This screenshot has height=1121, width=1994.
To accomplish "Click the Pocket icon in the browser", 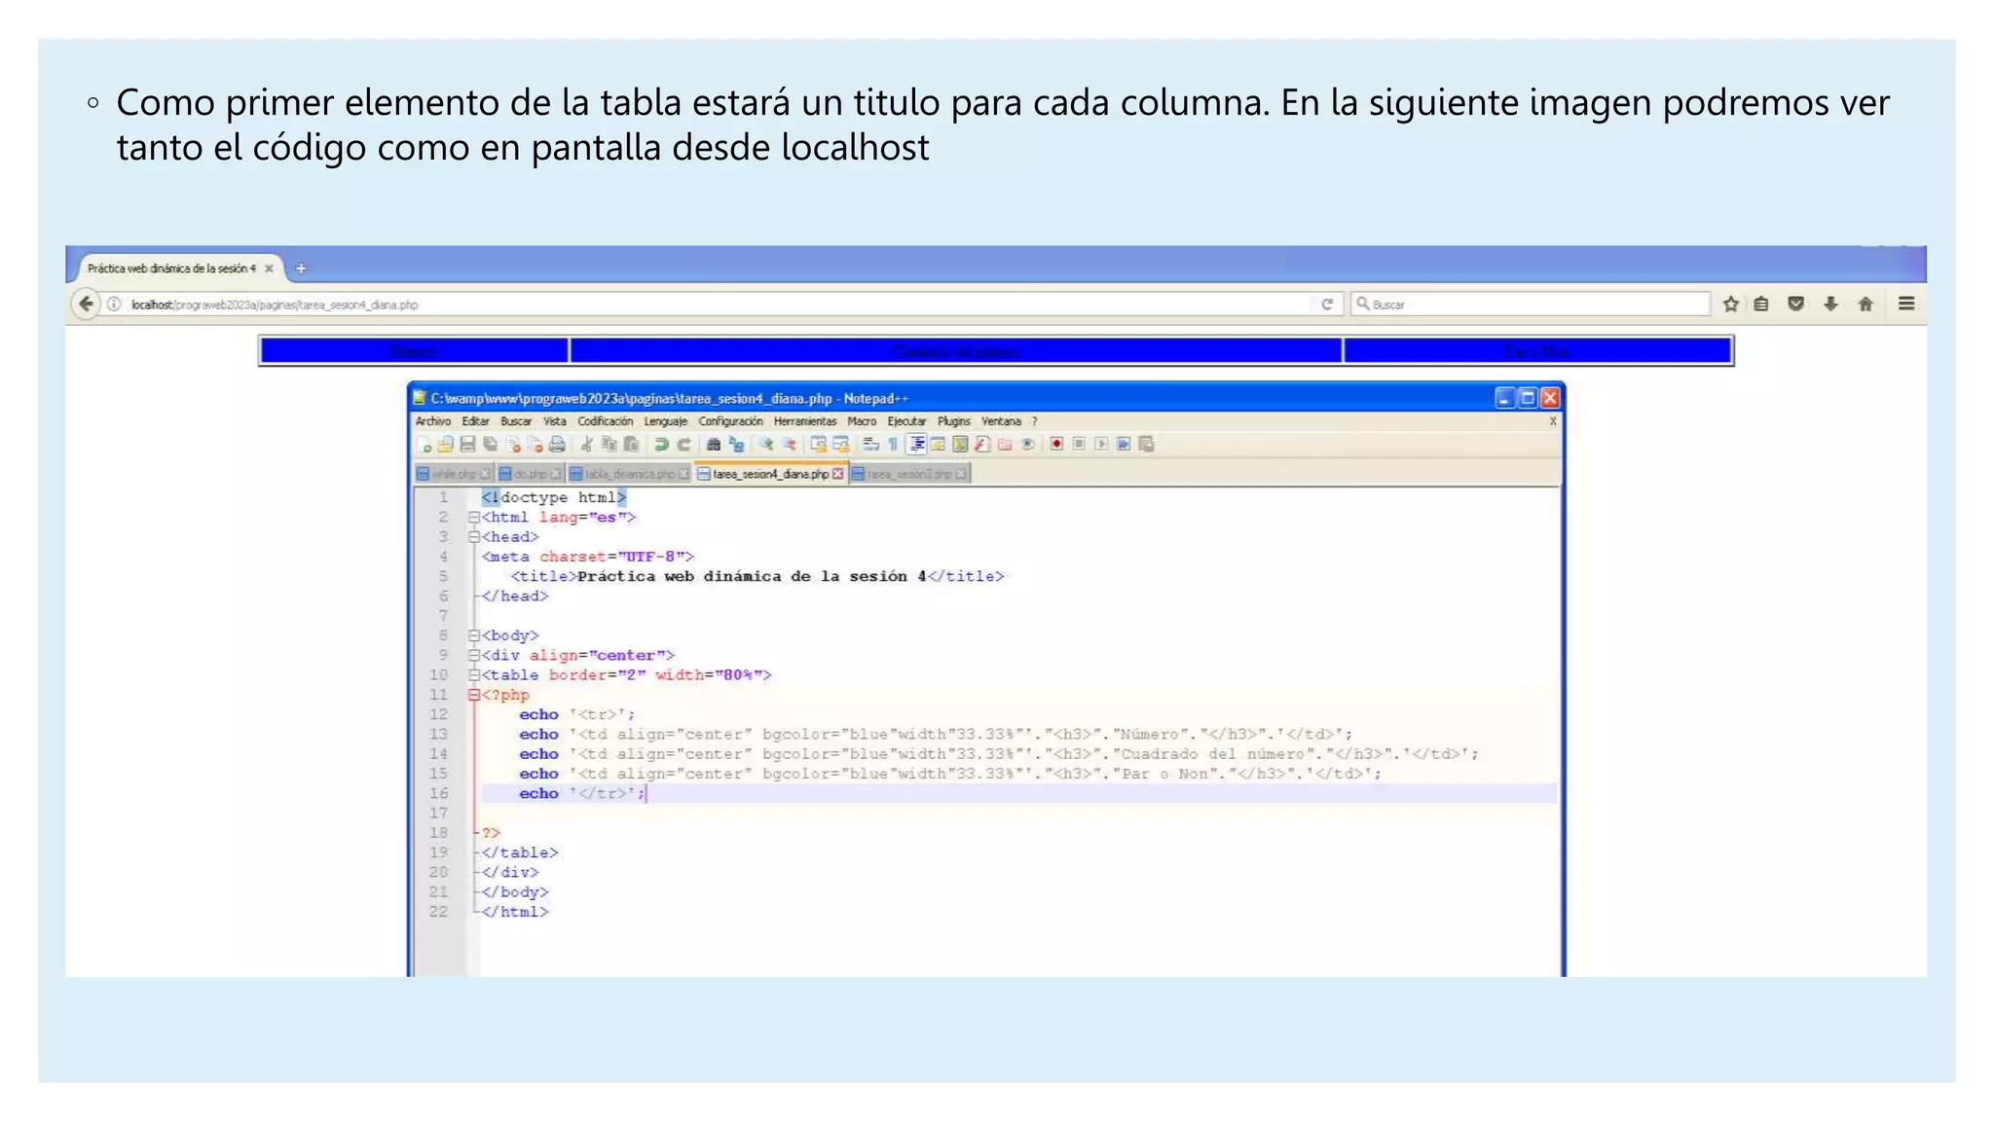I will click(1796, 305).
